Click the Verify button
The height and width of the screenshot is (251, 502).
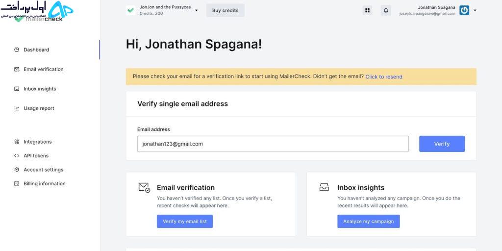[442, 144]
